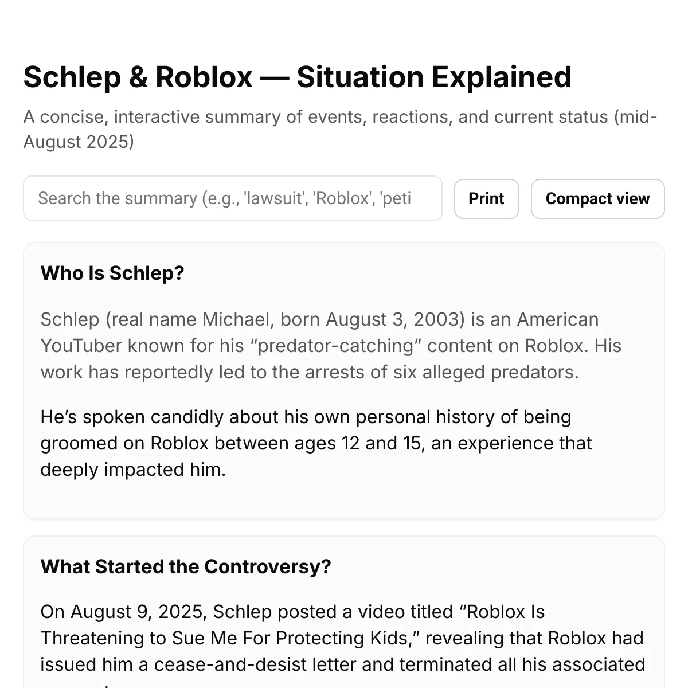The image size is (688, 688).
Task: Switch to Compact view
Action: click(597, 199)
